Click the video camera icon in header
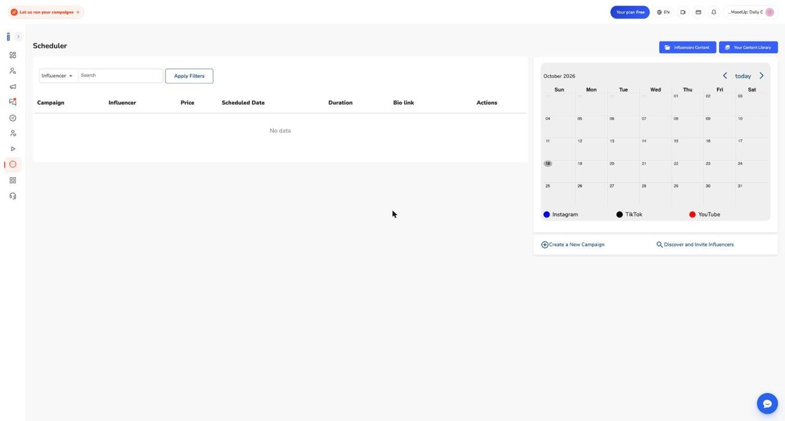 pyautogui.click(x=683, y=12)
